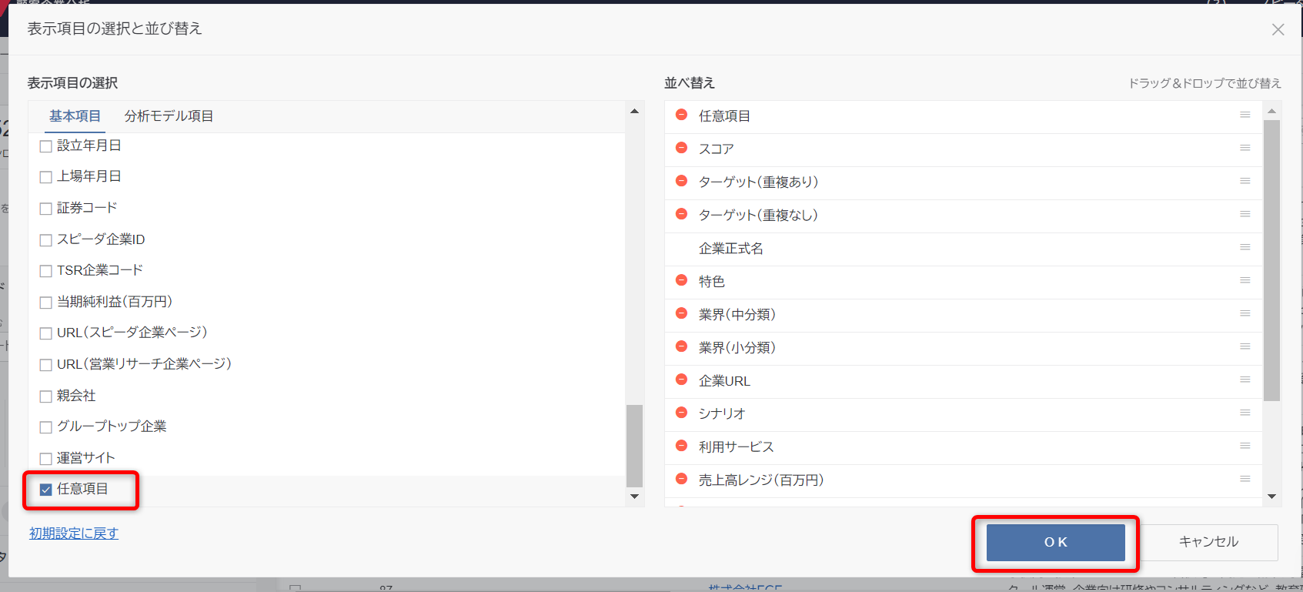Click the キャンセル button
This screenshot has height=592, width=1303.
1208,542
